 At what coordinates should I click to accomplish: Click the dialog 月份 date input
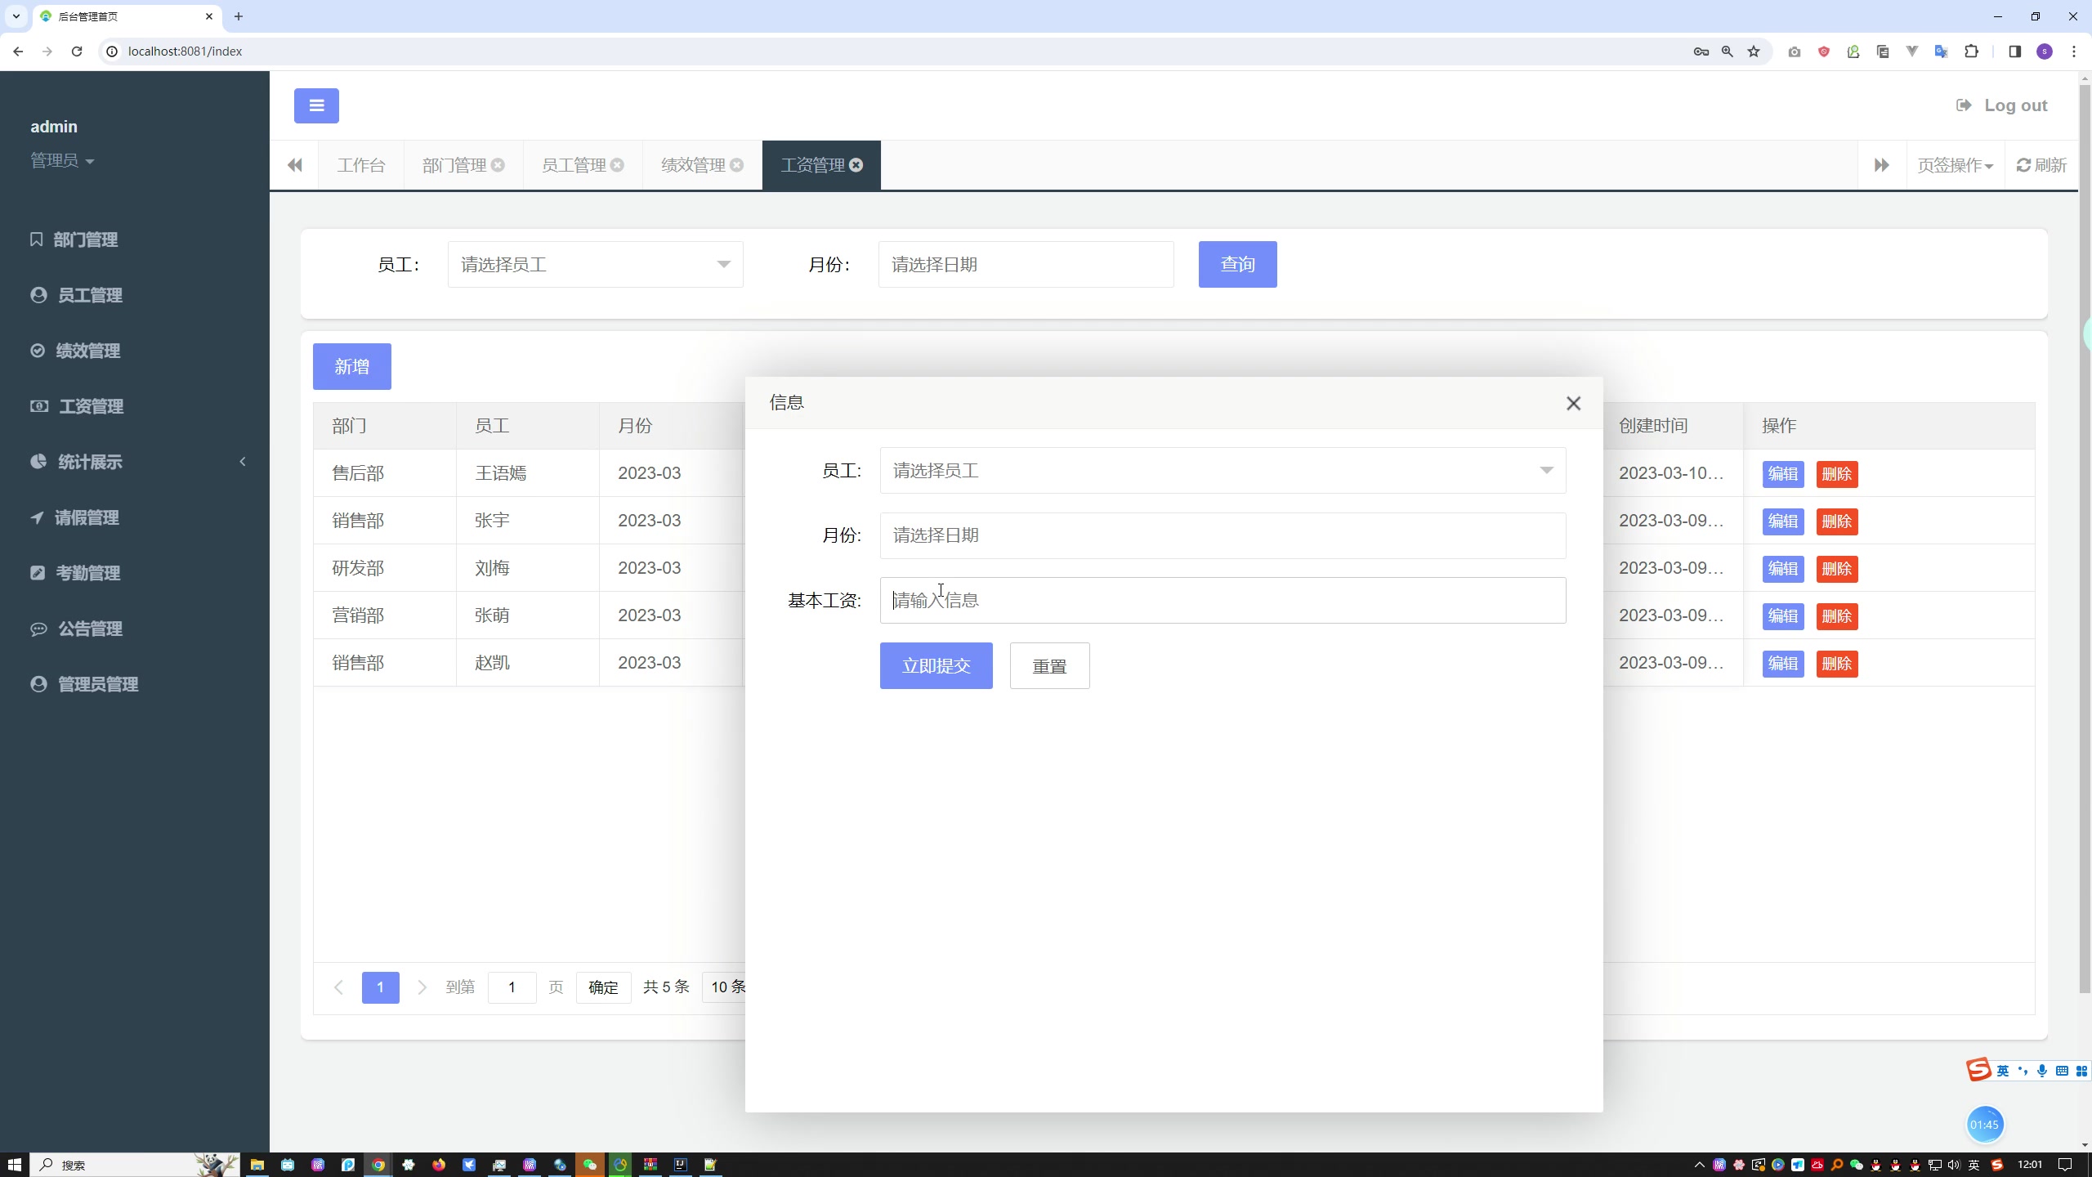click(1223, 535)
